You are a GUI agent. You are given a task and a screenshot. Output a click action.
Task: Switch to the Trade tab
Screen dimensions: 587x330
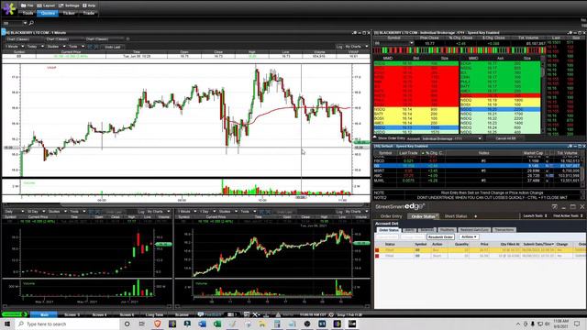click(89, 13)
